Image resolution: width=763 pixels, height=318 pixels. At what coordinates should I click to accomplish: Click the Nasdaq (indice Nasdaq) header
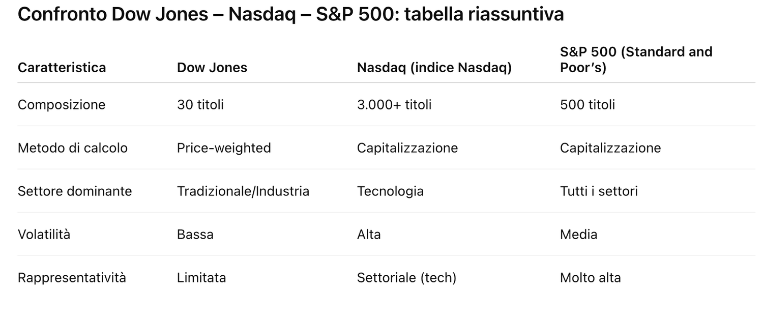[434, 68]
